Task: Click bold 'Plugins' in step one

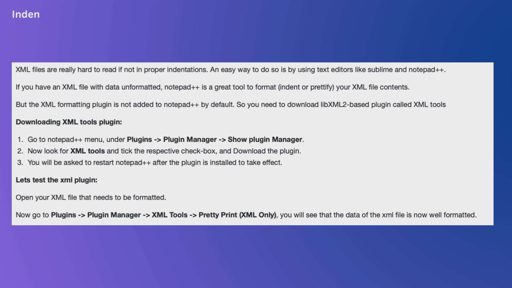Action: pos(139,139)
